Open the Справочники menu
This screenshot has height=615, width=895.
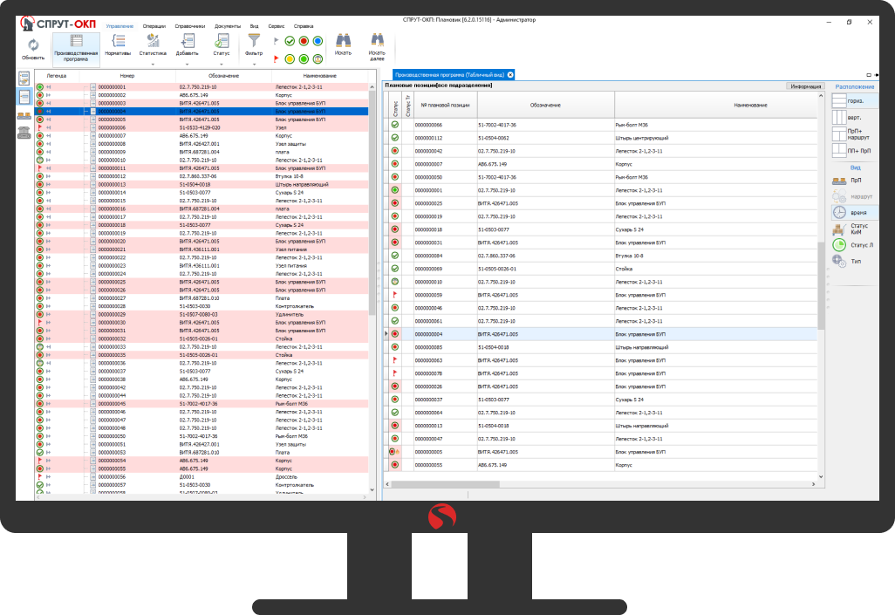[x=188, y=26]
